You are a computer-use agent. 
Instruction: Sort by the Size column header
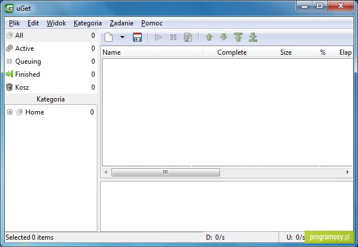(x=270, y=52)
